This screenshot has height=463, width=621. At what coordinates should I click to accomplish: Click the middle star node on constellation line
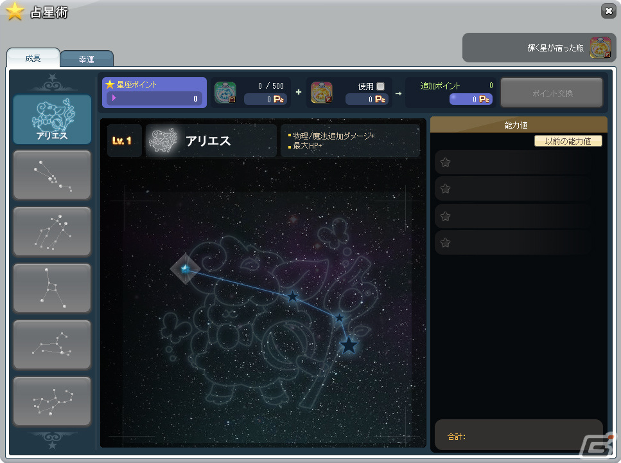292,296
